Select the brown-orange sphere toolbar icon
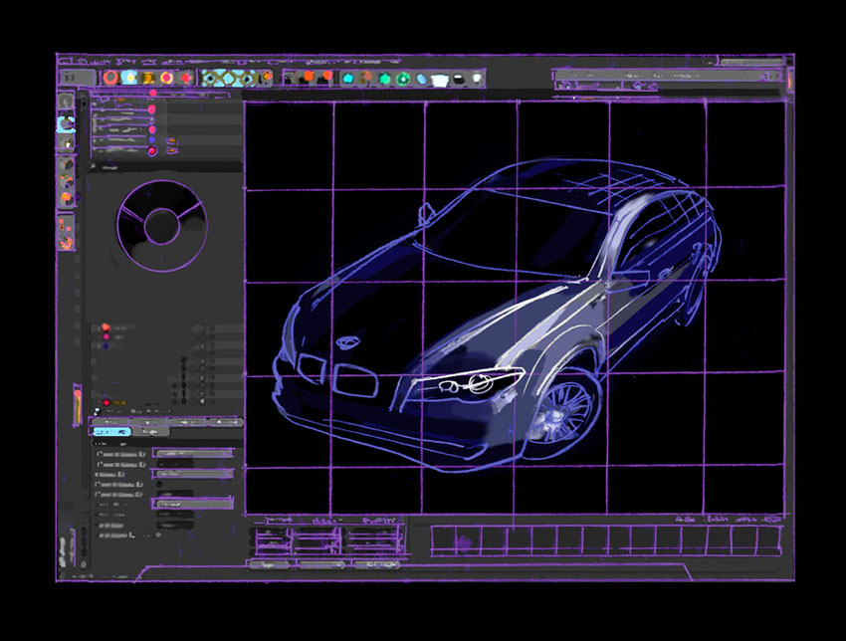The image size is (846, 641). coord(366,79)
